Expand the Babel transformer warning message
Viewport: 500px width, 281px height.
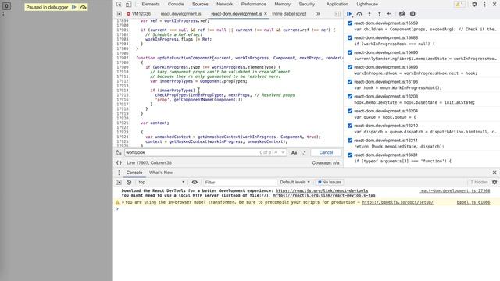pos(123,202)
